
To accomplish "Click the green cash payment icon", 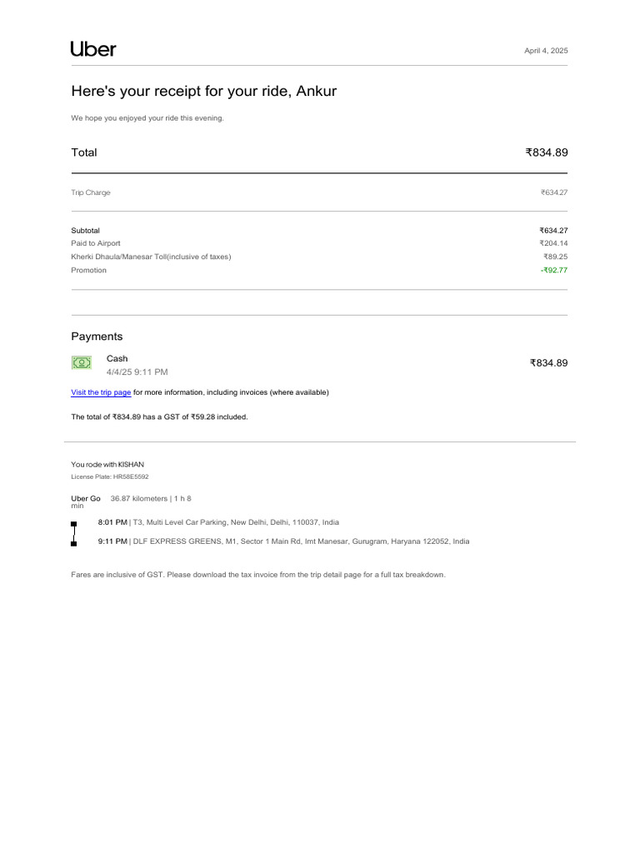I will [x=81, y=362].
